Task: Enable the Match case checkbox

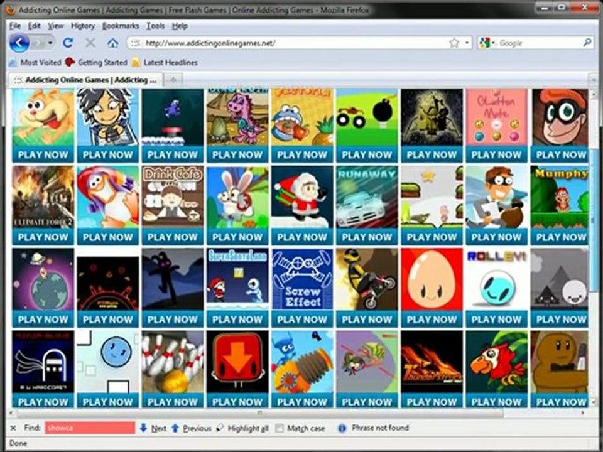Action: pyautogui.click(x=280, y=428)
